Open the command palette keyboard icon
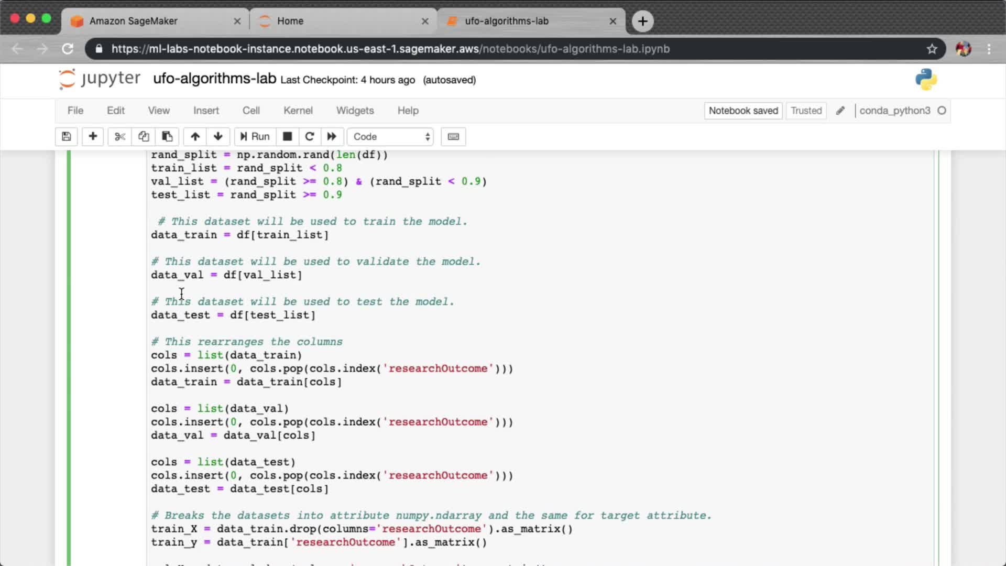Viewport: 1006px width, 566px height. pyautogui.click(x=453, y=137)
